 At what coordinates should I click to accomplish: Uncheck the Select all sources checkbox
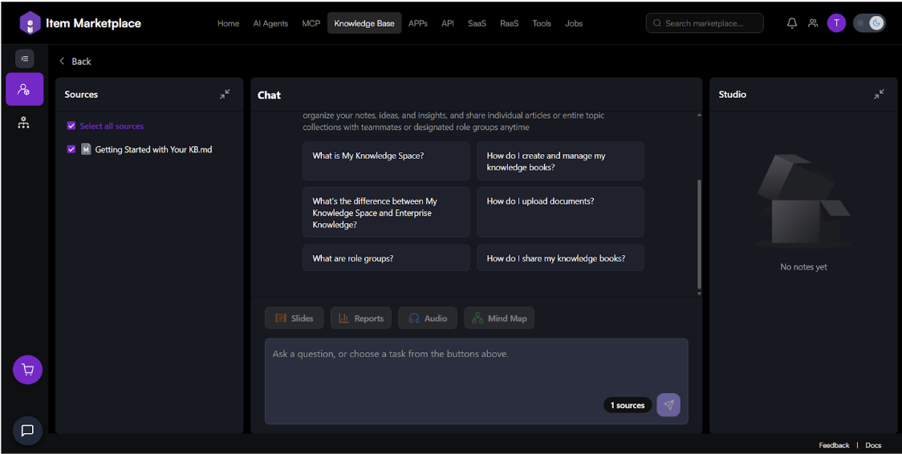coord(71,126)
